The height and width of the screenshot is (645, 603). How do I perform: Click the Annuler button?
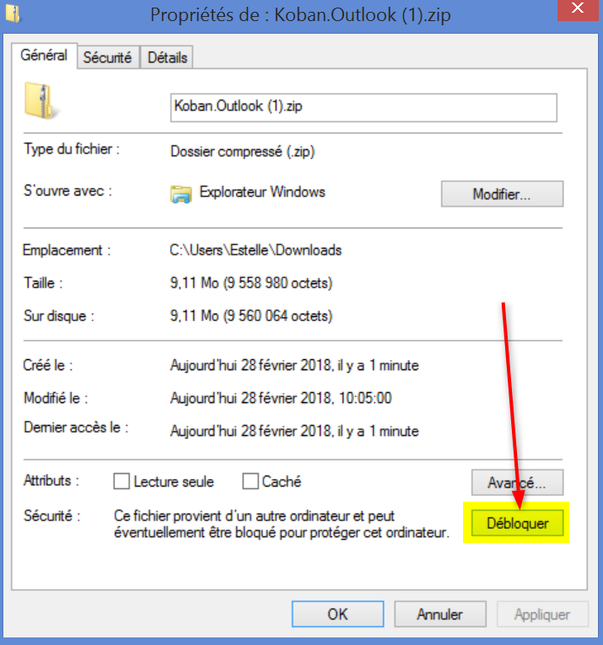tap(439, 614)
